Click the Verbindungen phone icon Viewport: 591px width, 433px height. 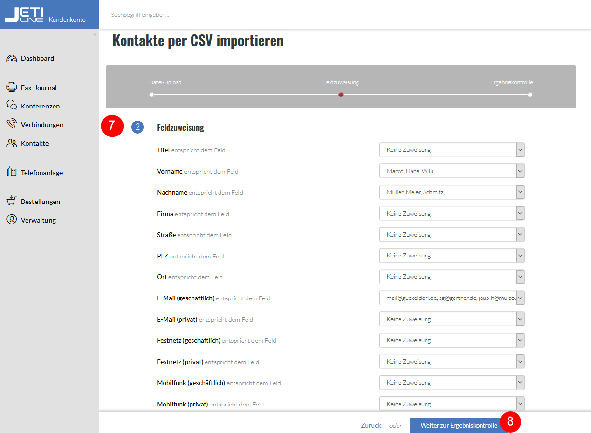(x=12, y=124)
